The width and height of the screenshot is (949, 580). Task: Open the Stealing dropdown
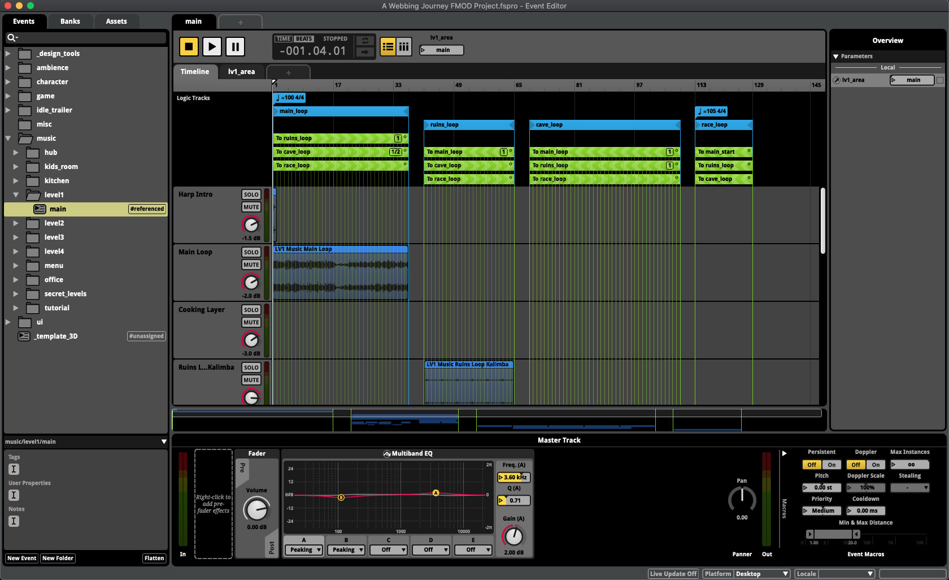point(910,487)
